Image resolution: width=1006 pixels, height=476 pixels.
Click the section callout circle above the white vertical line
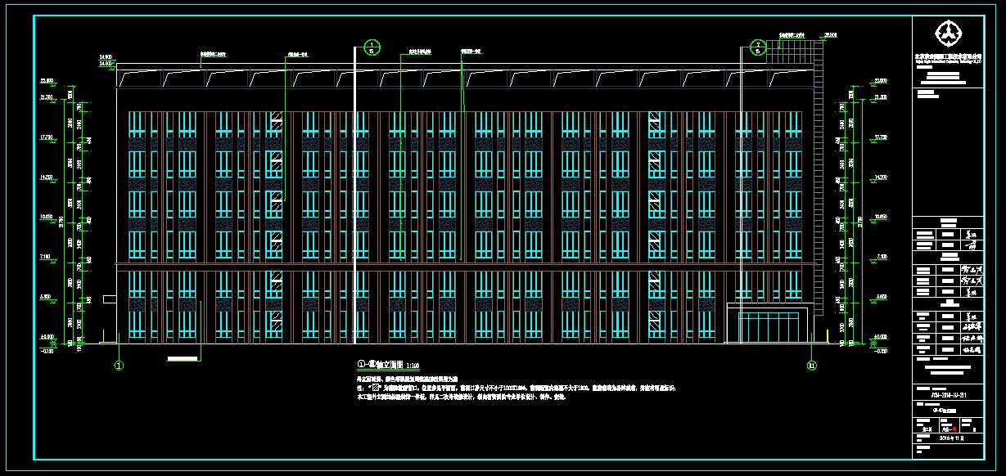(x=371, y=46)
